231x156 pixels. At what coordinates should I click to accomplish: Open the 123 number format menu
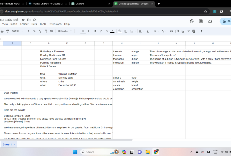[51, 31]
